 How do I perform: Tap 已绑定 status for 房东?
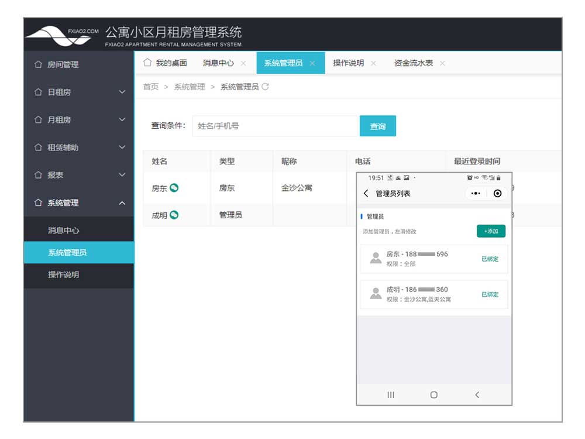point(490,259)
